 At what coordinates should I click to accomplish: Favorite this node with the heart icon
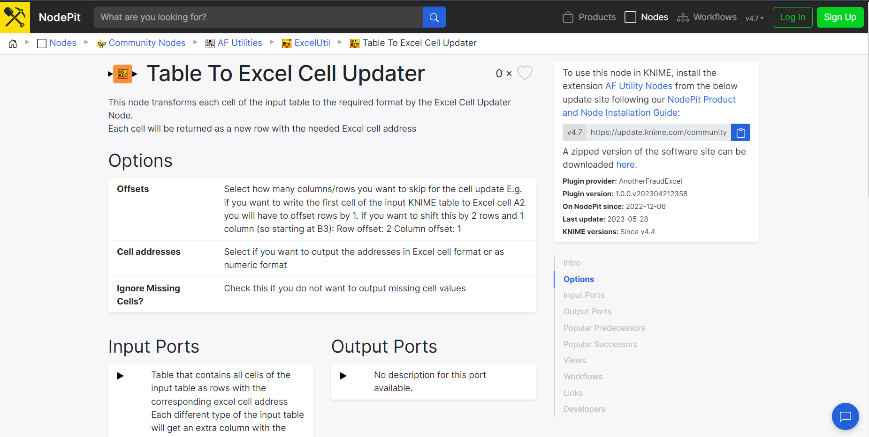click(525, 73)
